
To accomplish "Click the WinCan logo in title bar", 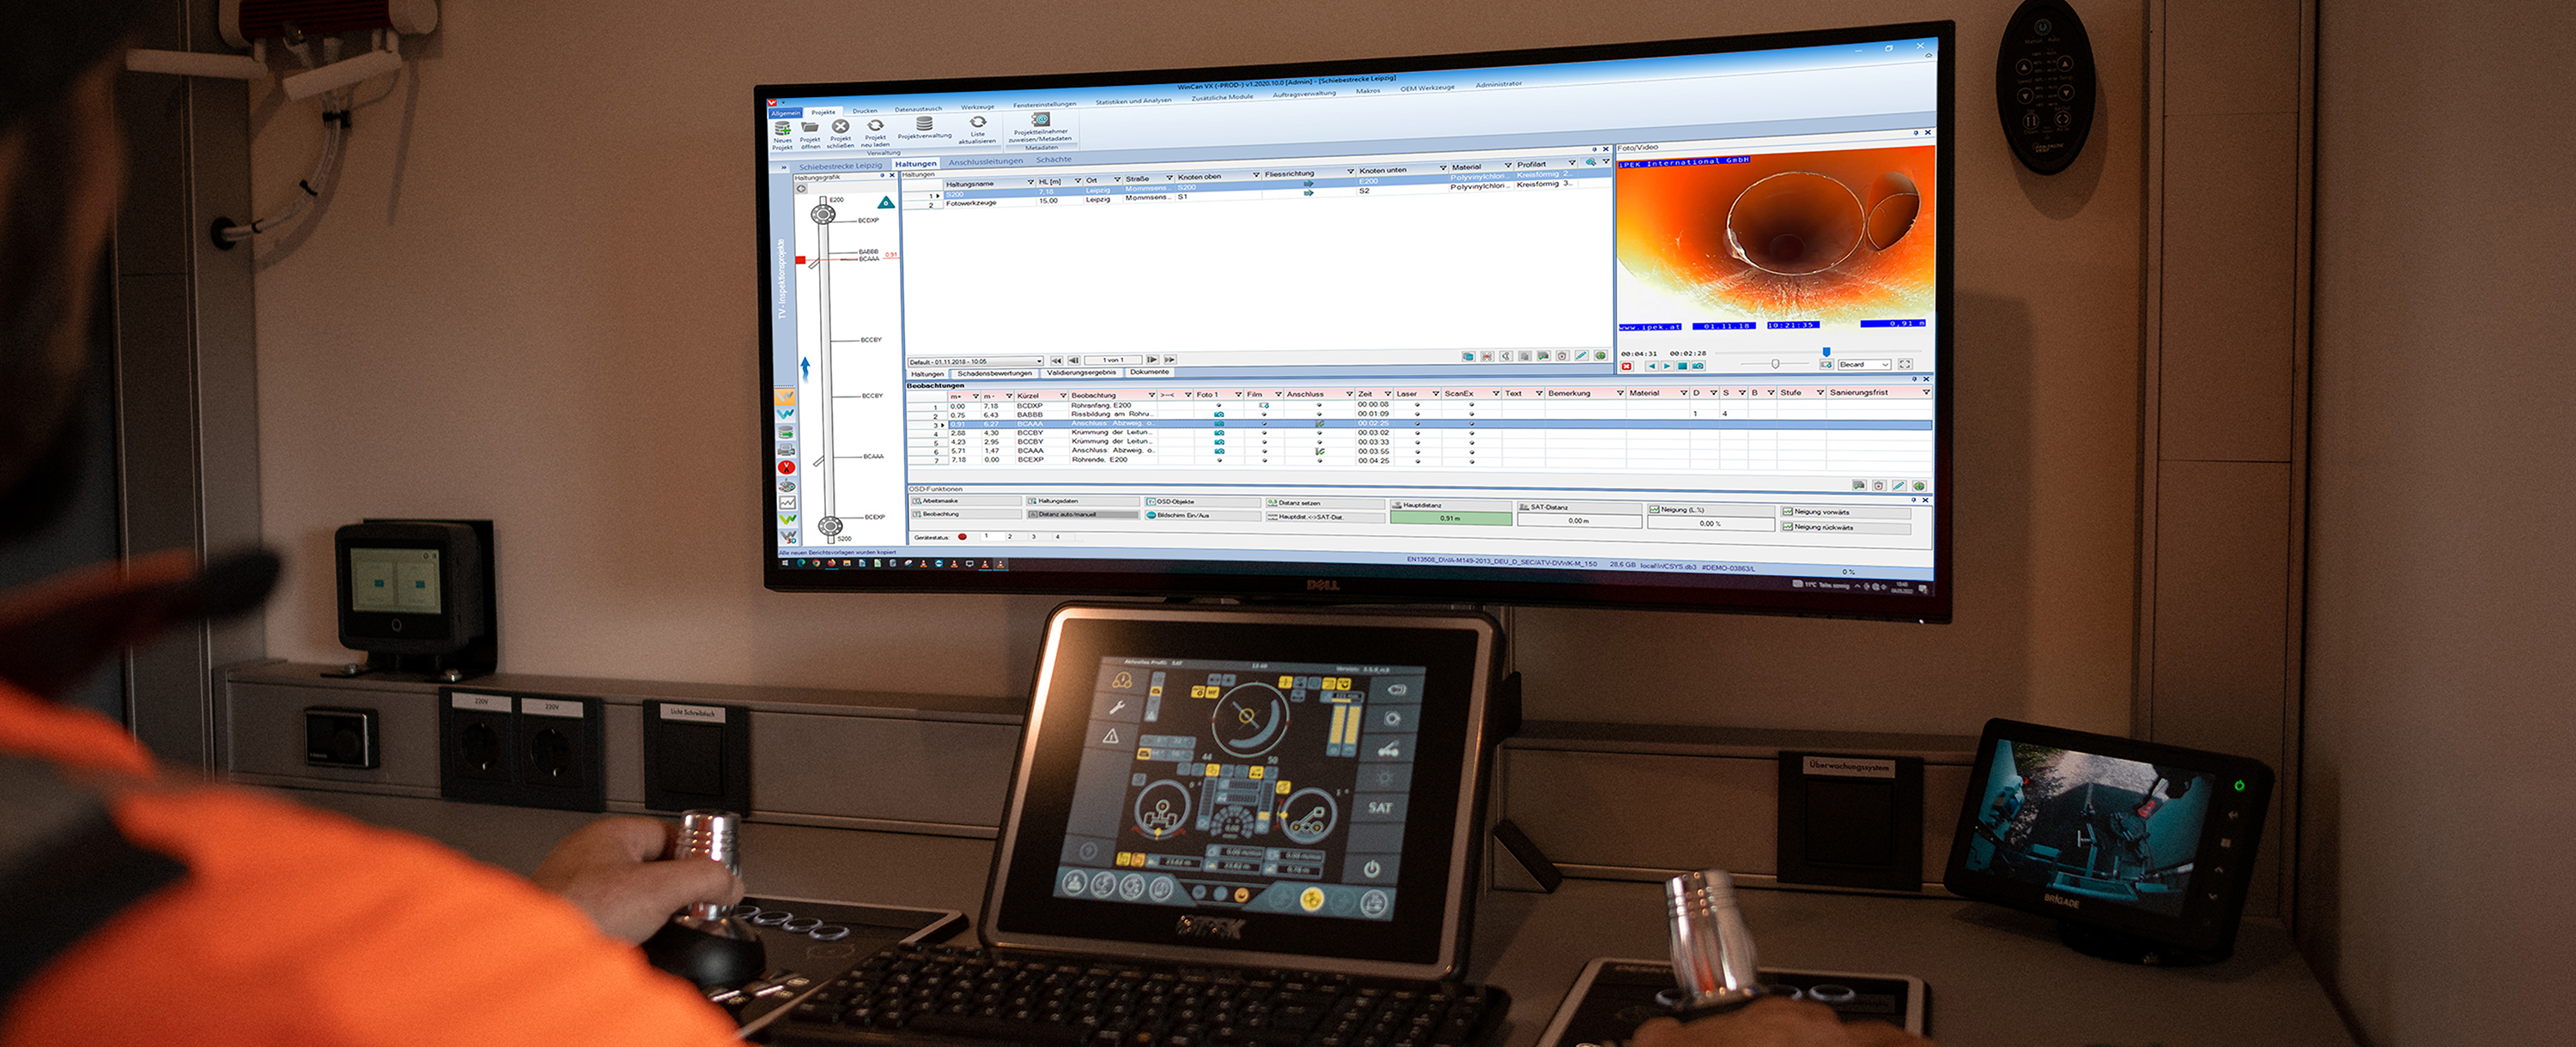I will tap(773, 102).
